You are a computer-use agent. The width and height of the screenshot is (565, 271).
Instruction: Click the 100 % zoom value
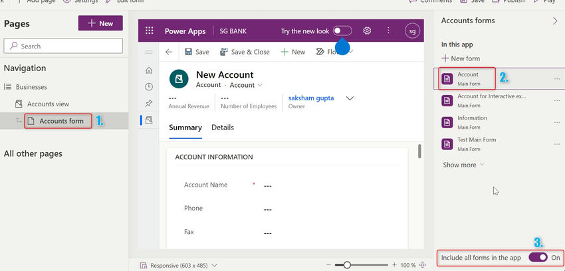coord(408,265)
